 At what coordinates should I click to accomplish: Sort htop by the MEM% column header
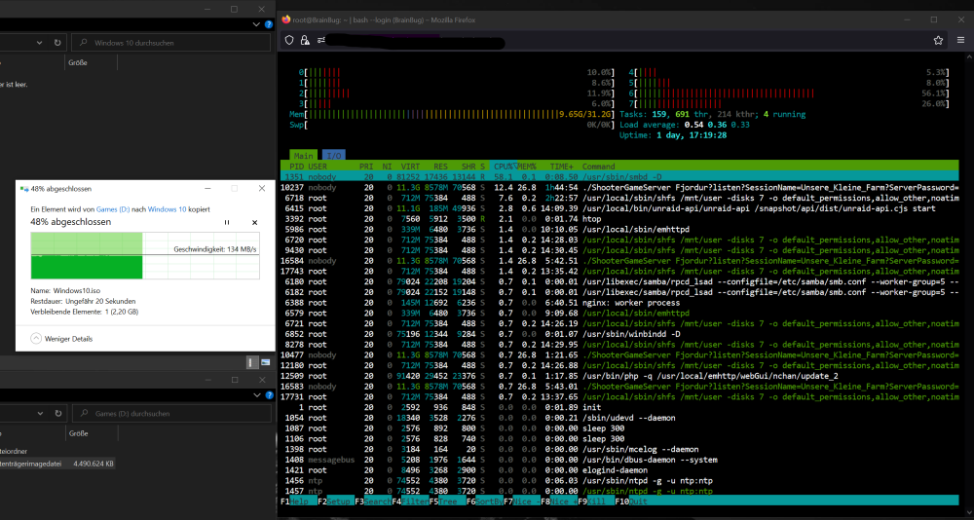coord(527,167)
